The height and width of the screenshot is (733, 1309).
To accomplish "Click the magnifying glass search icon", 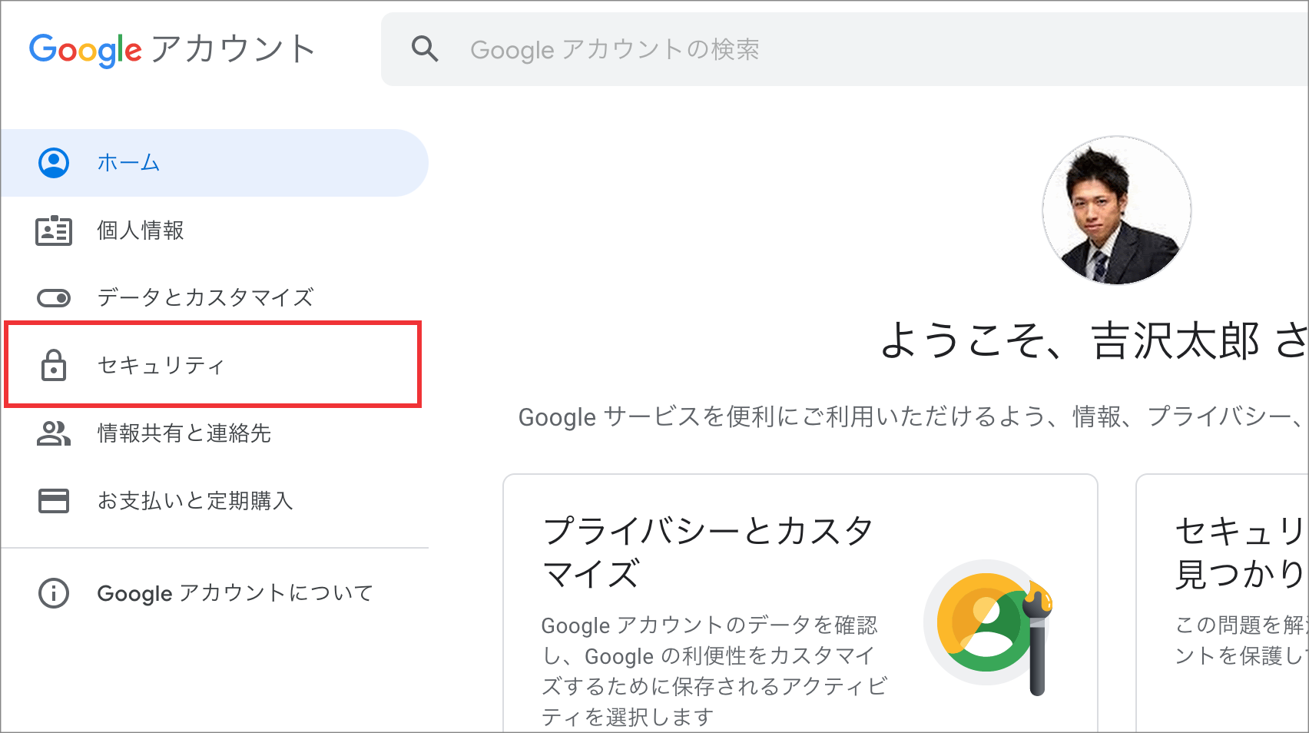I will coord(425,49).
